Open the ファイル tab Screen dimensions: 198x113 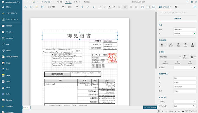(x=59, y=2)
